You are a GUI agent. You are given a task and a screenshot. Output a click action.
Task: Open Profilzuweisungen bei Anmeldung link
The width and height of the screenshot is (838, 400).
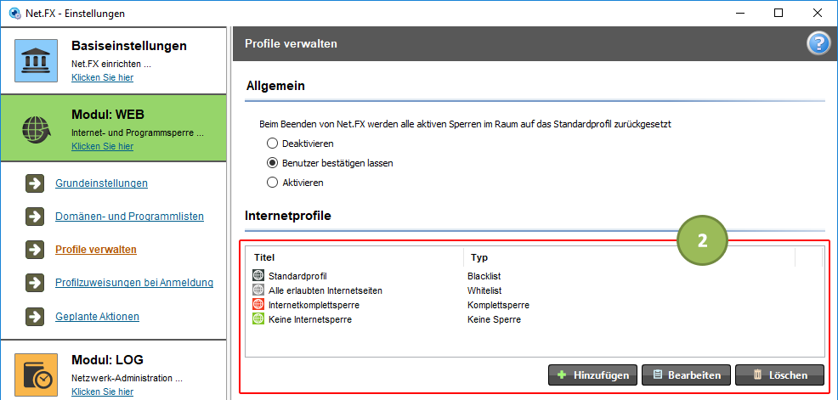pos(134,283)
